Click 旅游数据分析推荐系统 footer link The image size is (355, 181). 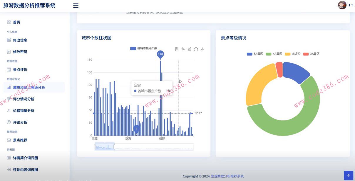227,176
